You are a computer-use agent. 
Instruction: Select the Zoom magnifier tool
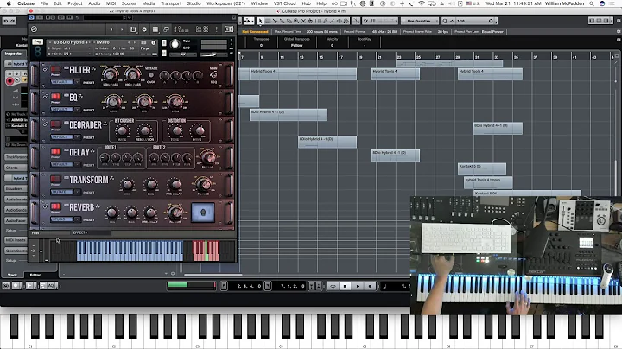(x=296, y=21)
